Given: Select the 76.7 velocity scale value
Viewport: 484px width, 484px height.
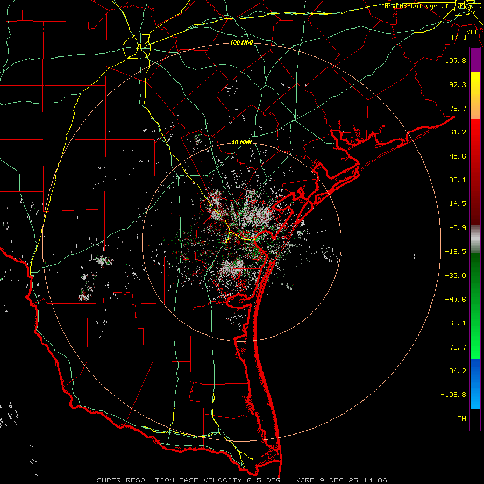Looking at the screenshot, I should (x=458, y=108).
